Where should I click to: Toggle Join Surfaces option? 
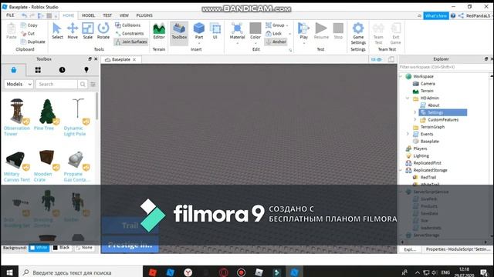(x=131, y=42)
